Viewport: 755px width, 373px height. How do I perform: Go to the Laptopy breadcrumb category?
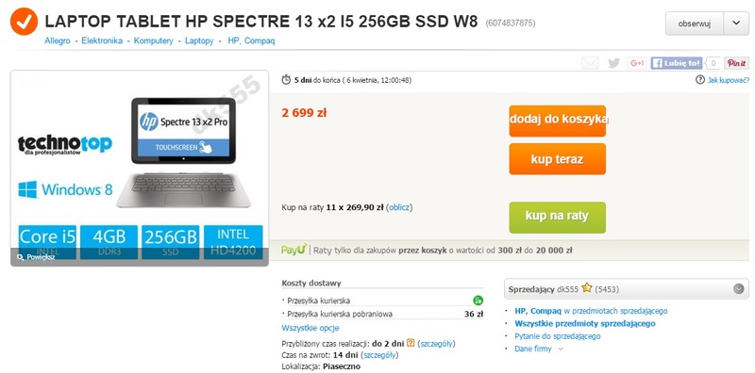pos(199,41)
